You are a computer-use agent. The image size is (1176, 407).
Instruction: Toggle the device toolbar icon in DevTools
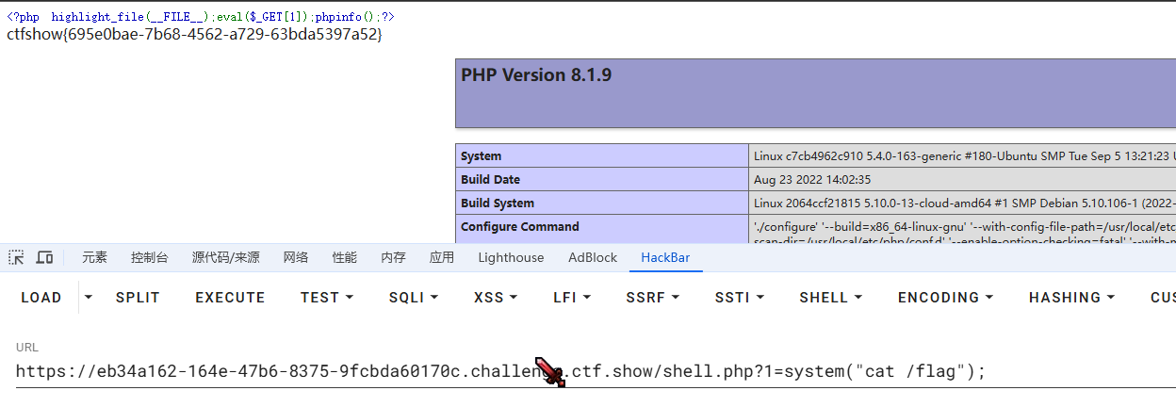(x=45, y=257)
